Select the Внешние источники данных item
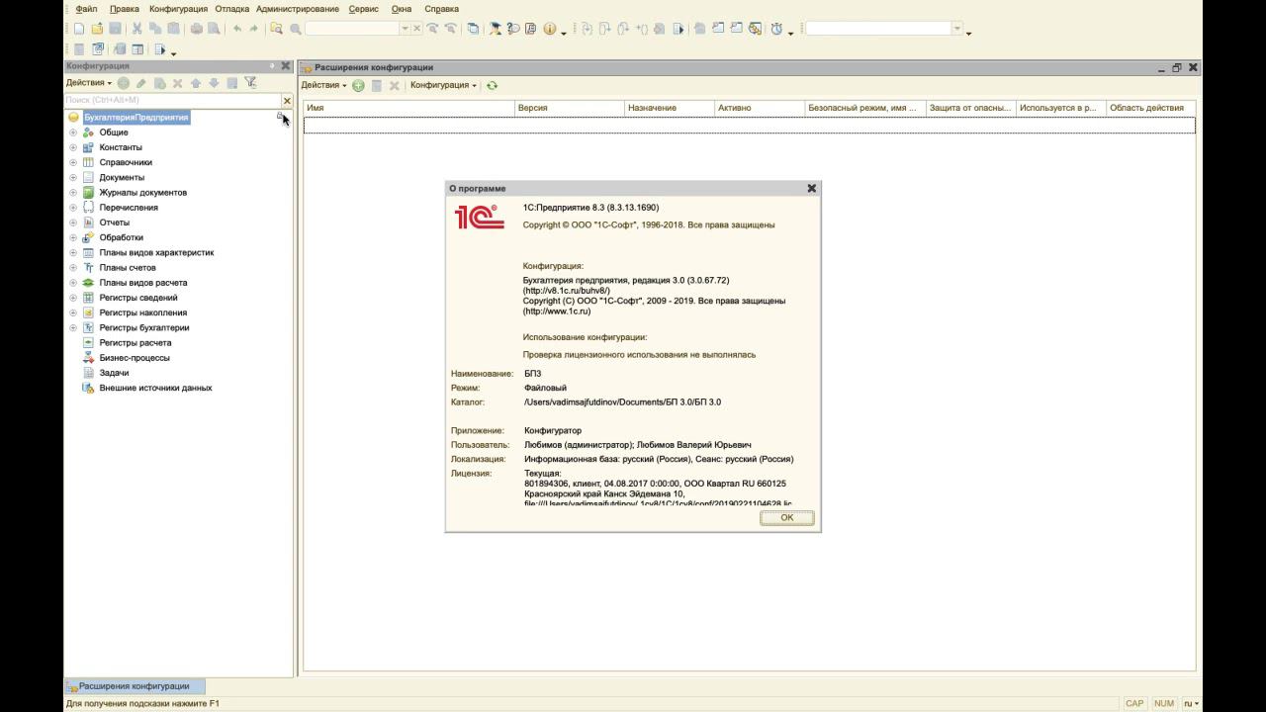 click(155, 388)
